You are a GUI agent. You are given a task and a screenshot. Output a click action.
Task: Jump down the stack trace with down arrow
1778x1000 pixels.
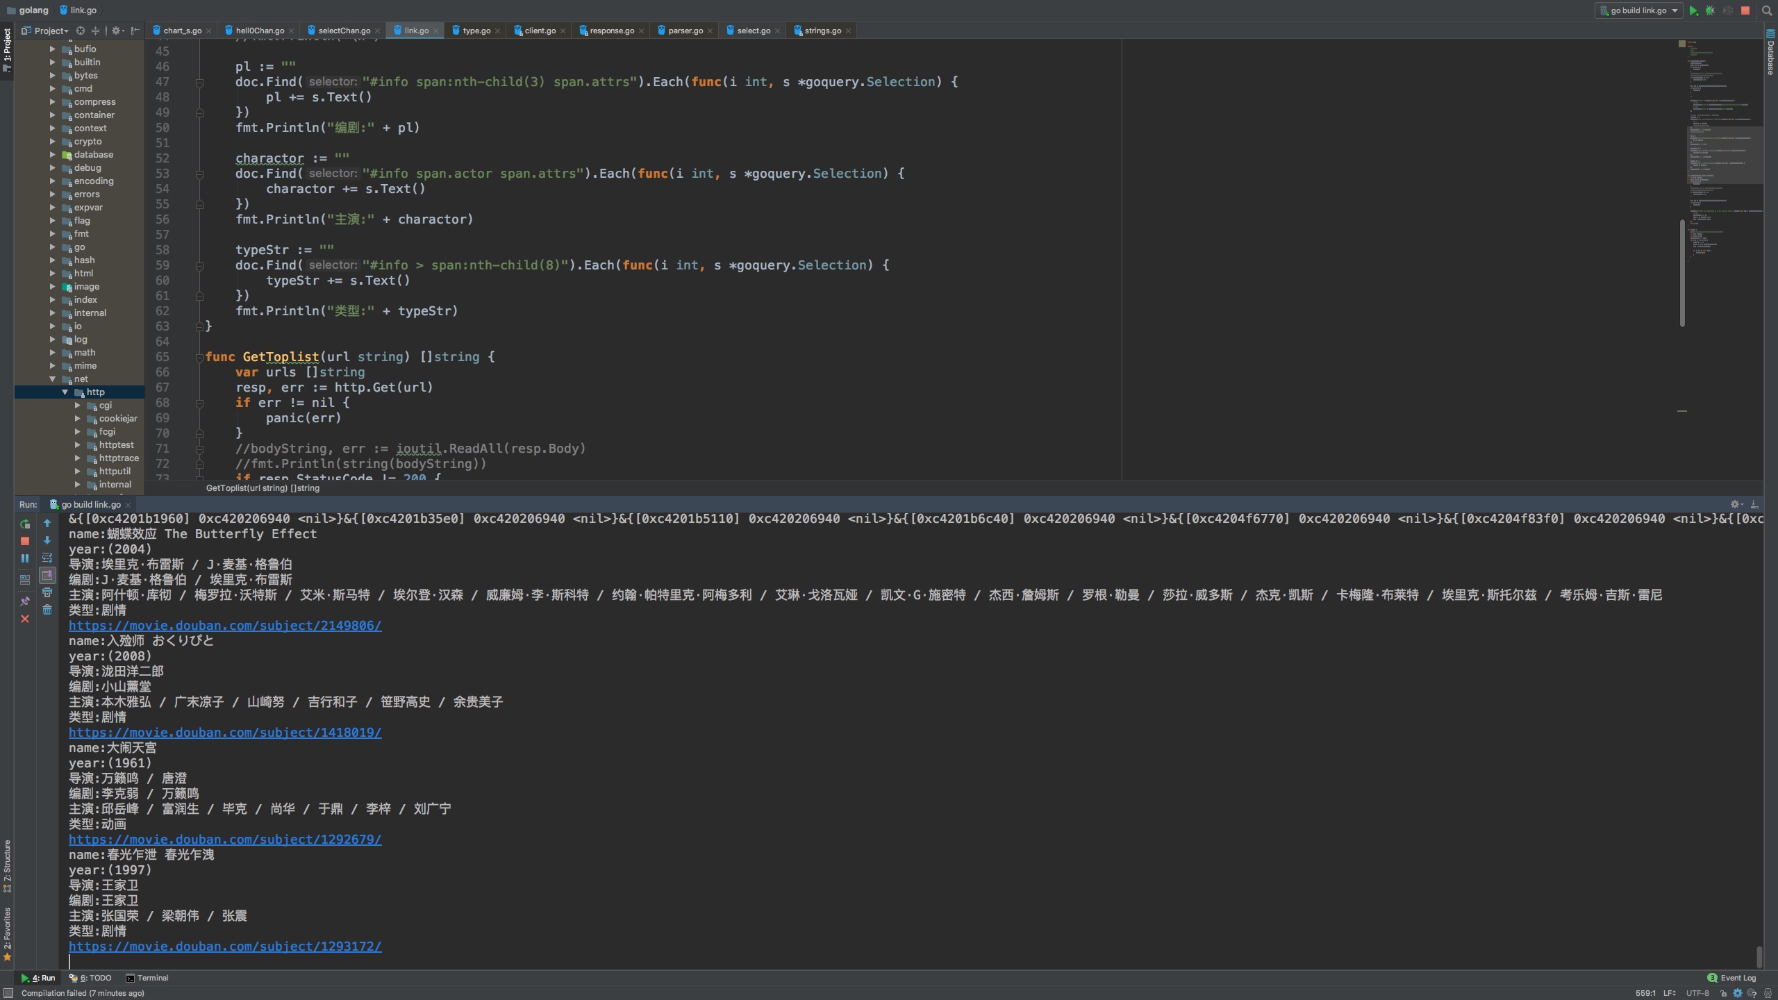tap(47, 540)
